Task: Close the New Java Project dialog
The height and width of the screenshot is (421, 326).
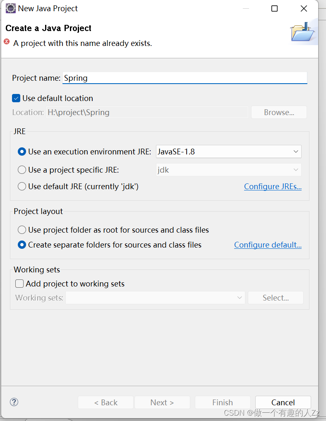Action: 304,9
